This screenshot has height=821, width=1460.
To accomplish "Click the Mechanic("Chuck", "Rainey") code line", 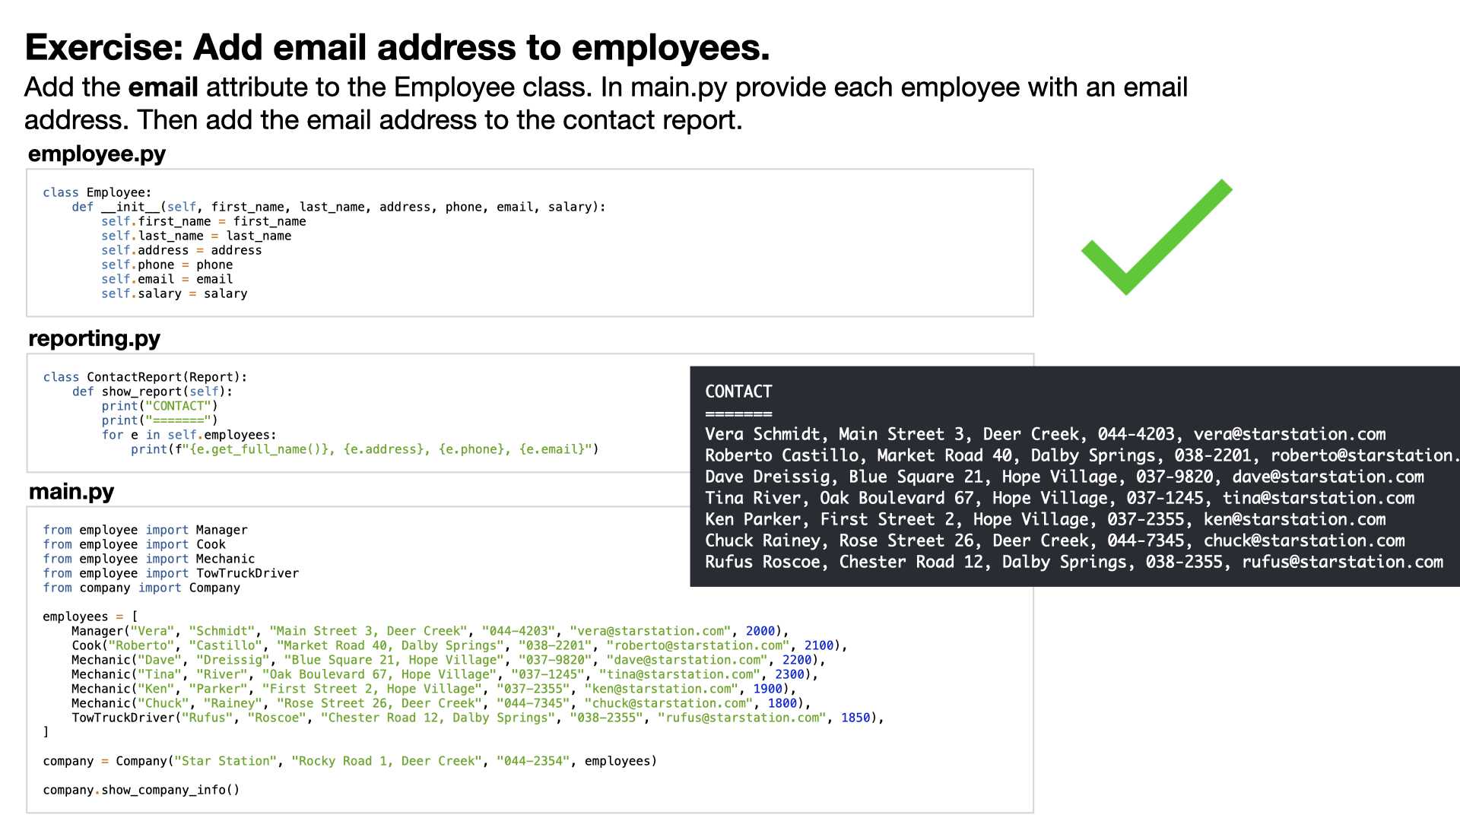I will coord(441,704).
